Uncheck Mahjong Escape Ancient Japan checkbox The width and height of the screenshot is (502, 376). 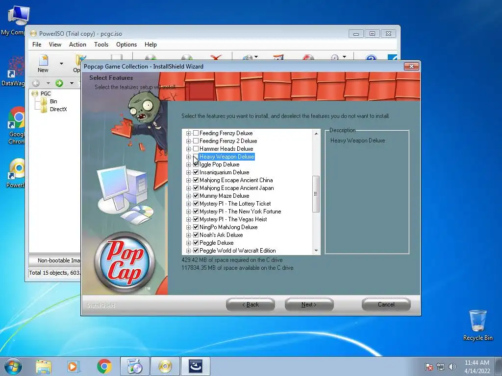click(196, 188)
